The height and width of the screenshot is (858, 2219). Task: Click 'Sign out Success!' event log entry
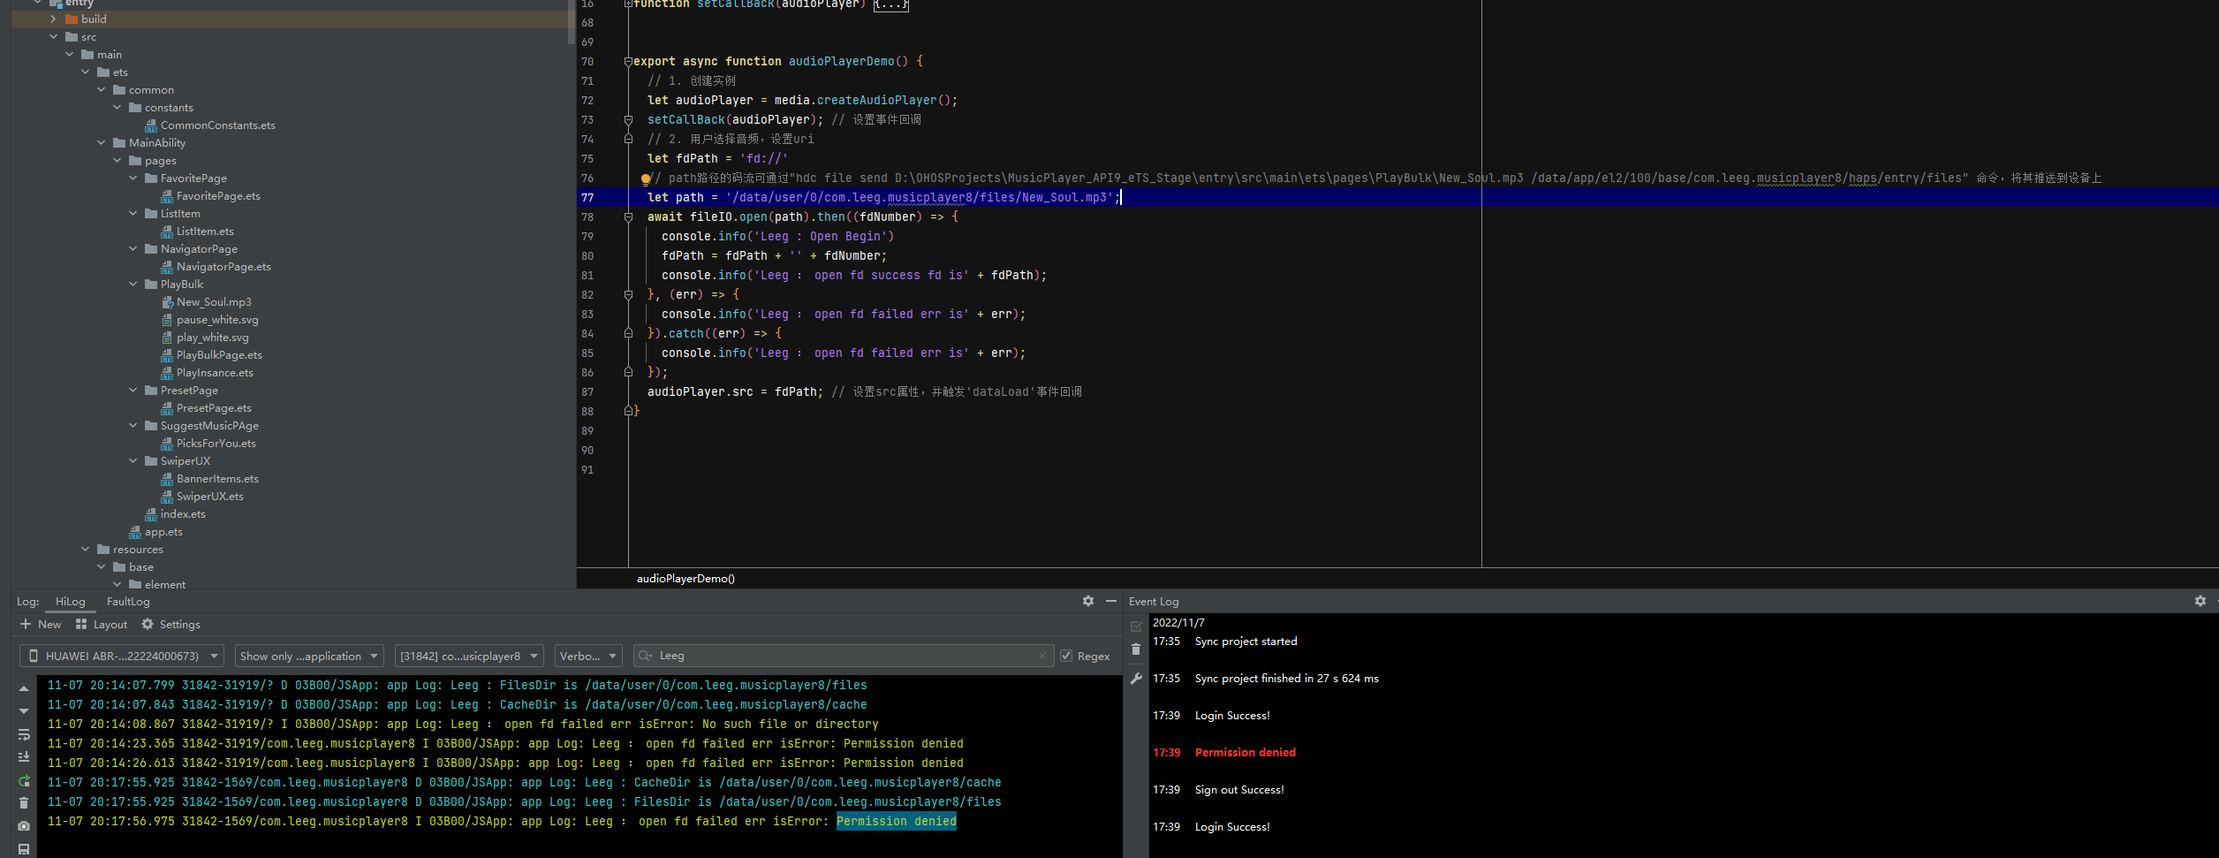[1238, 790]
